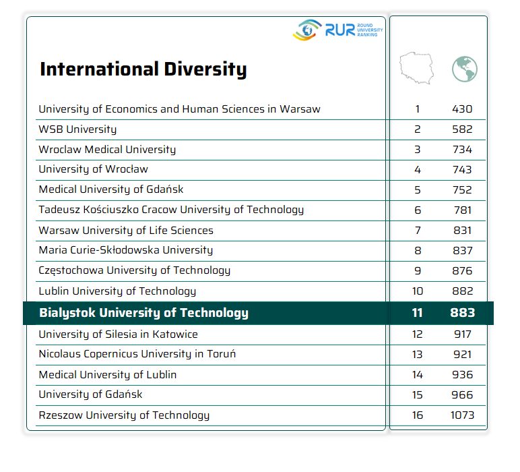
Task: Click world rank value 876
Action: coord(463,271)
